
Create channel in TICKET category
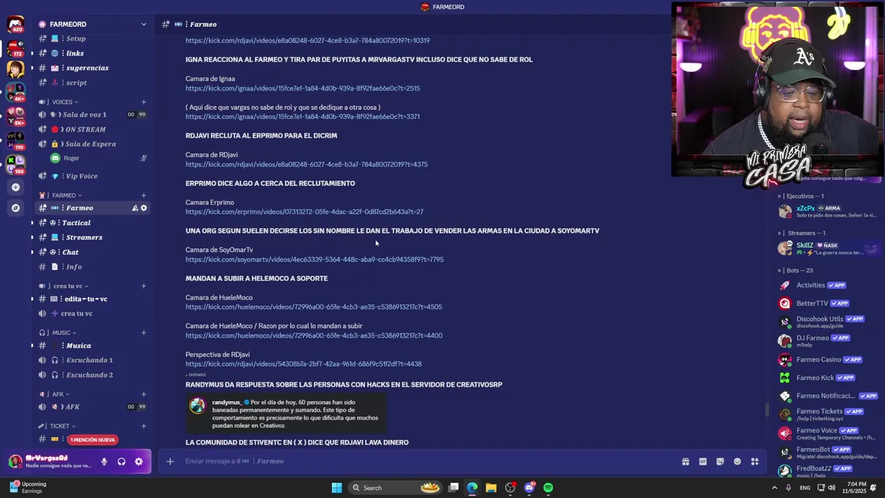pos(144,425)
